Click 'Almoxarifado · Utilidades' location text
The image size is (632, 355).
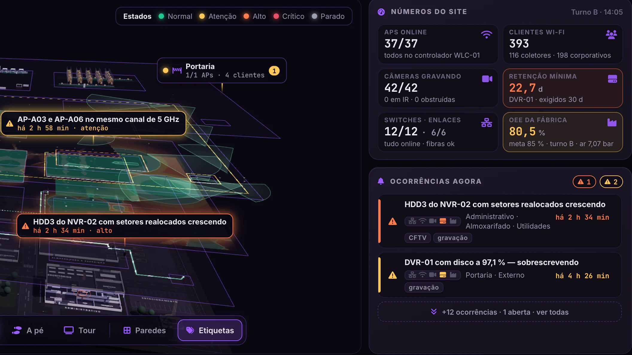click(x=508, y=226)
